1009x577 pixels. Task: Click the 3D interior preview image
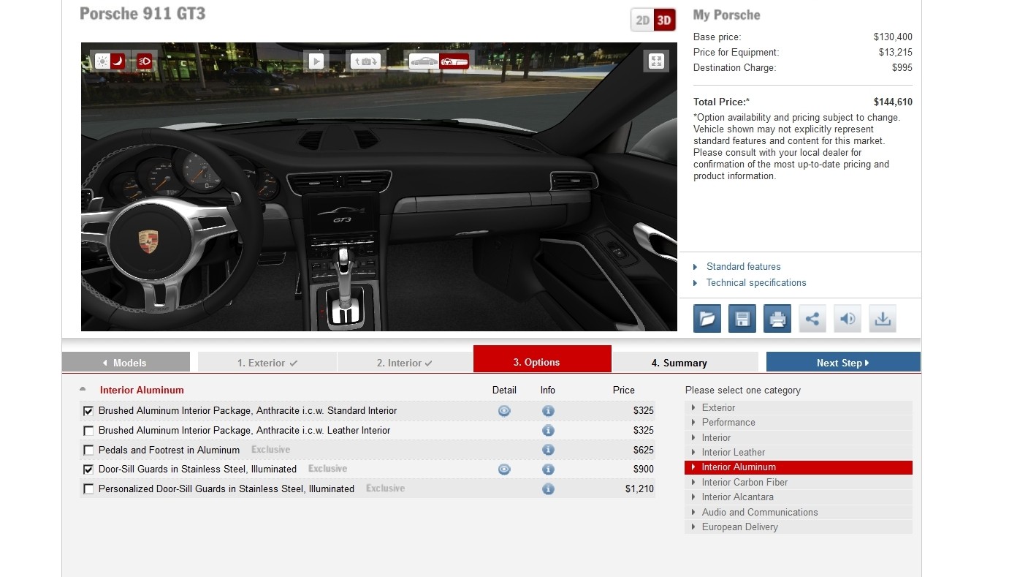coord(379,186)
